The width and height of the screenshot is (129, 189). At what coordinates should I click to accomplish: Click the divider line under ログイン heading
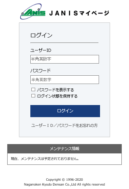tap(64, 42)
